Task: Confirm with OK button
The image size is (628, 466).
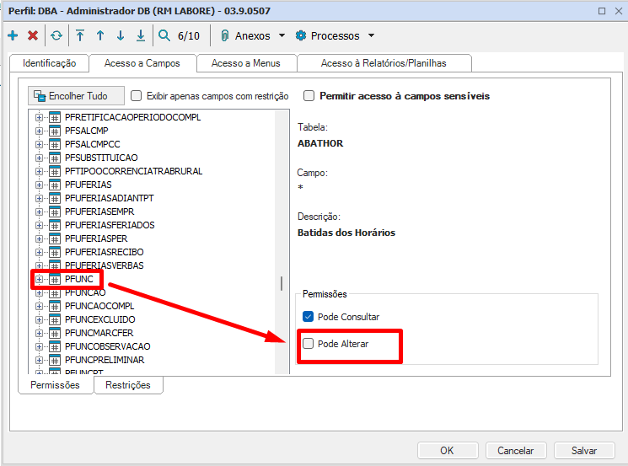Action: 448,450
